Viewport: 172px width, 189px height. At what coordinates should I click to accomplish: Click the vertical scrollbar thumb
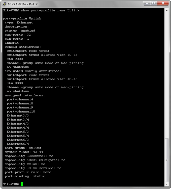pos(167,160)
